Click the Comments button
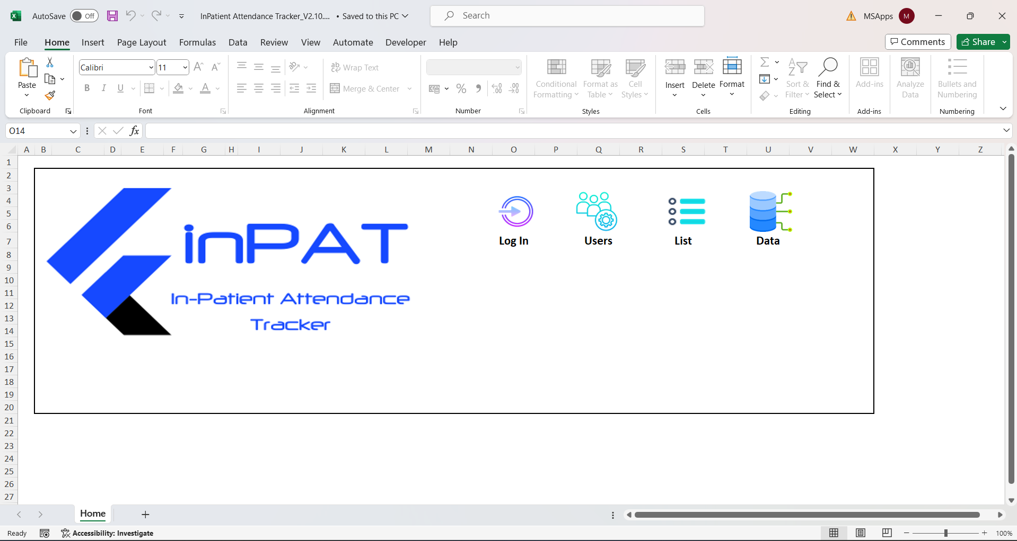This screenshot has width=1017, height=541. pyautogui.click(x=918, y=42)
